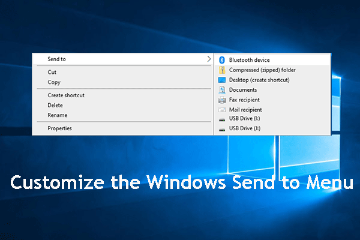The image size is (360, 240).
Task: Send to Fax recipient
Action: (272, 100)
